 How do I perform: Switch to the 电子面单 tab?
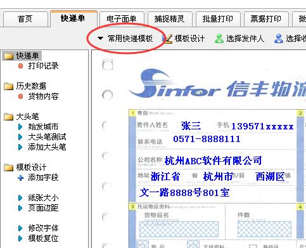[122, 19]
